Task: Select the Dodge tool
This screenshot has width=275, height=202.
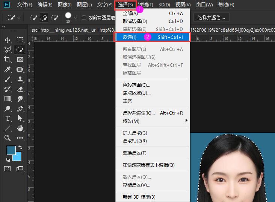Action: (x=8, y=109)
